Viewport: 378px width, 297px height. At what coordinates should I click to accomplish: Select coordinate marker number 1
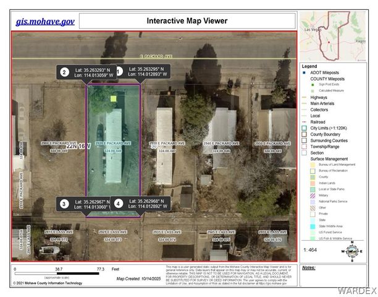119,71
